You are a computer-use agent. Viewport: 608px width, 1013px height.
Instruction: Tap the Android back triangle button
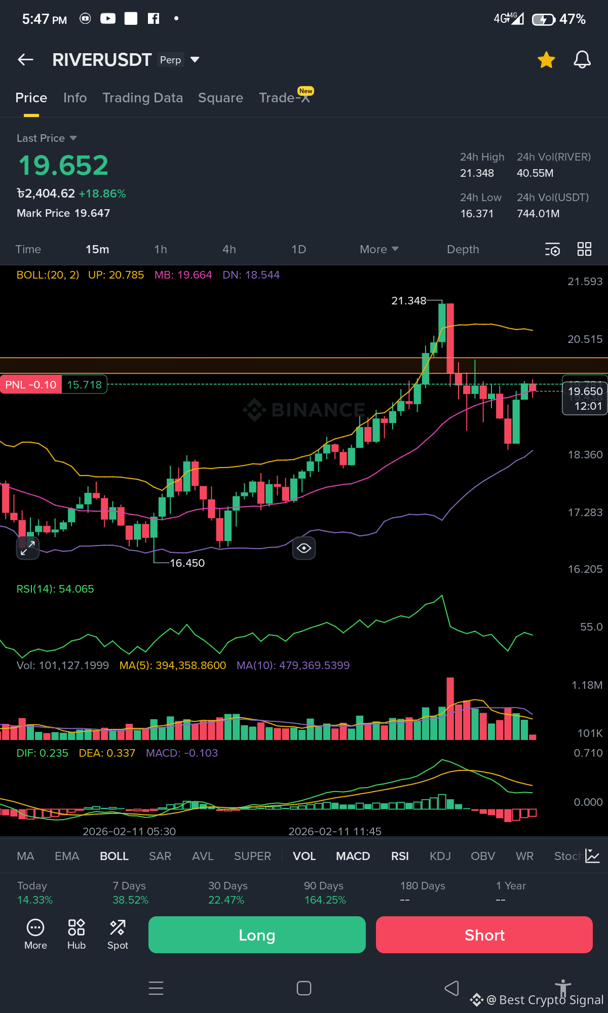coord(451,988)
